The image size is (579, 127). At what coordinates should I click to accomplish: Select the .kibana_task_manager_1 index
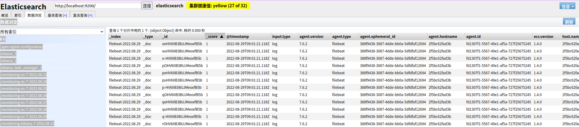click(x=21, y=68)
